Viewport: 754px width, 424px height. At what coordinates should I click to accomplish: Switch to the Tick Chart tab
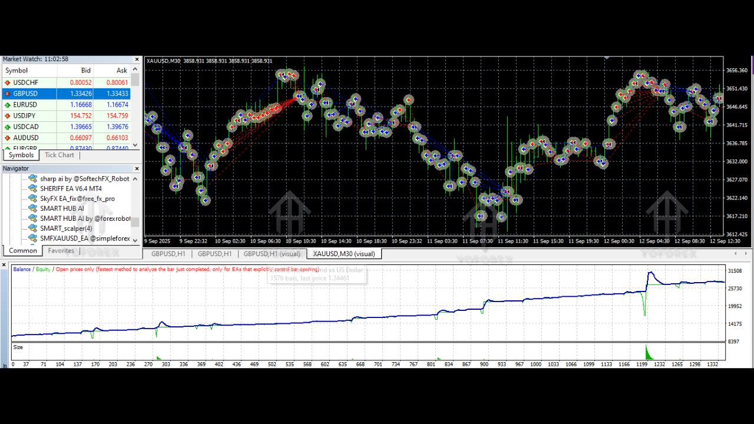59,155
